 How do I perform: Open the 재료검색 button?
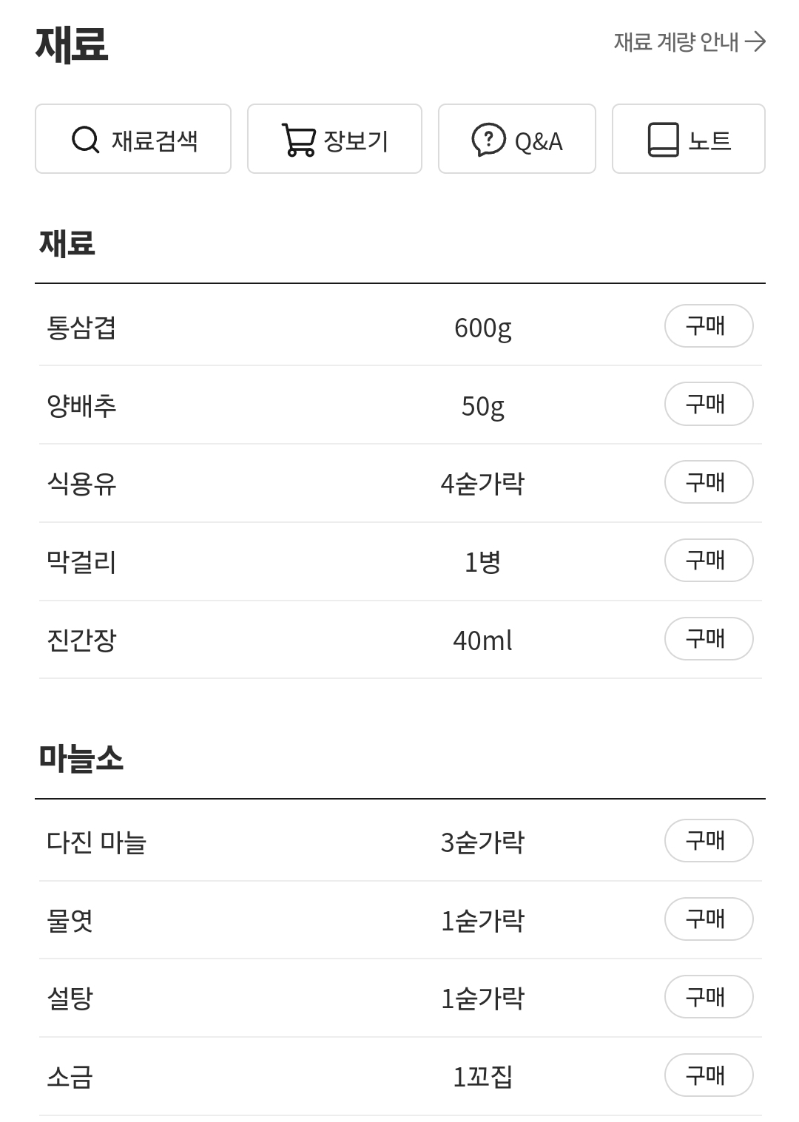[133, 139]
